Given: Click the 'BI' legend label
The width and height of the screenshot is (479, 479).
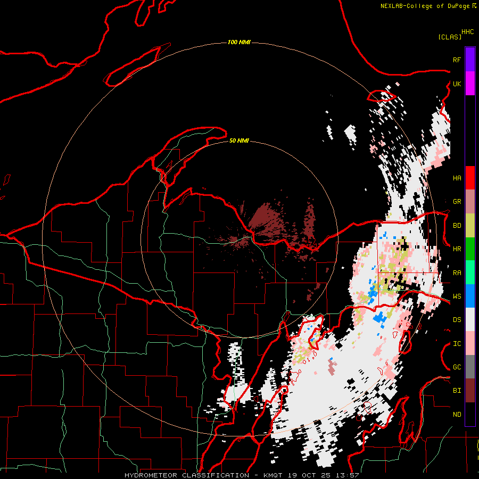Looking at the screenshot, I should coord(457,391).
